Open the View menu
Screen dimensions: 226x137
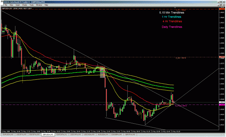tap(11, 5)
